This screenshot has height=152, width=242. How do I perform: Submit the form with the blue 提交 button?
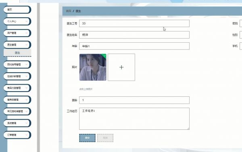pyautogui.click(x=88, y=138)
